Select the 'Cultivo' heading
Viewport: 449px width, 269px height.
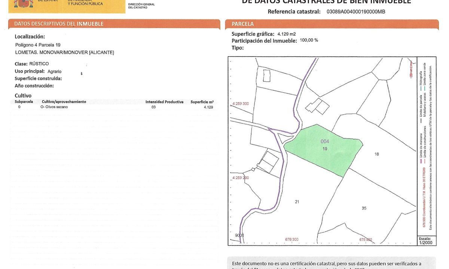(x=23, y=96)
